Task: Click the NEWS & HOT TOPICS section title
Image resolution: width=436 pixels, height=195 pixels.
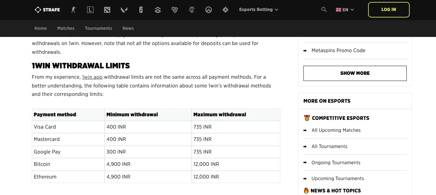Action: click(x=336, y=191)
